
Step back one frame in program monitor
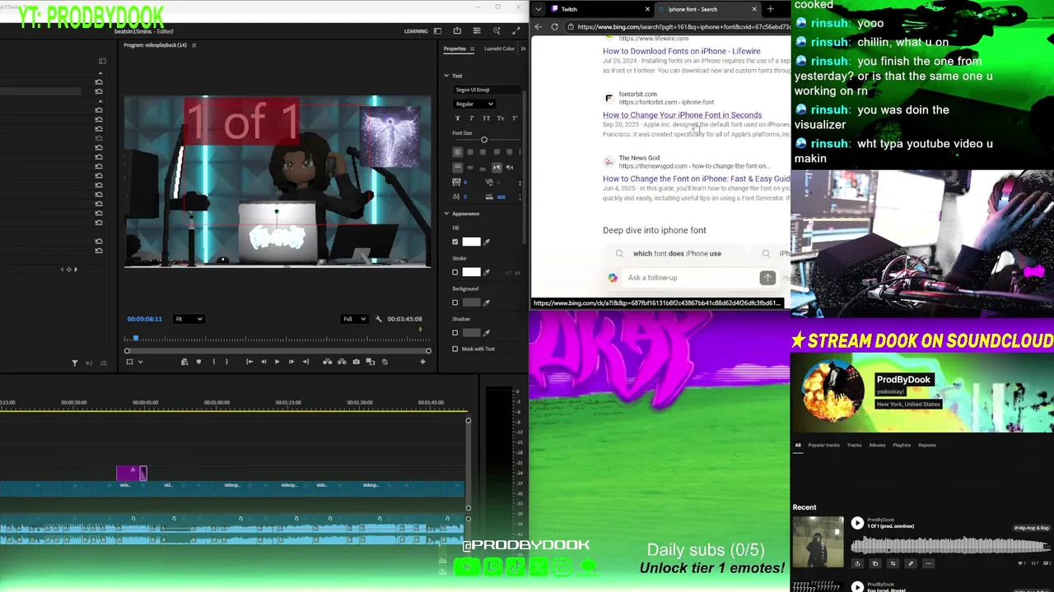pyautogui.click(x=263, y=362)
